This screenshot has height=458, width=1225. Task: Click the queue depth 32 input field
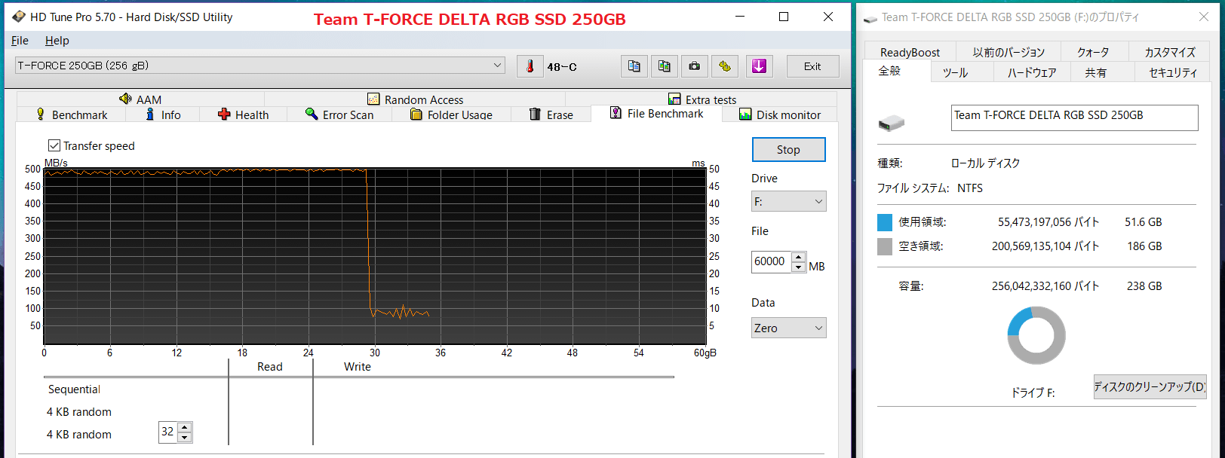pos(167,432)
